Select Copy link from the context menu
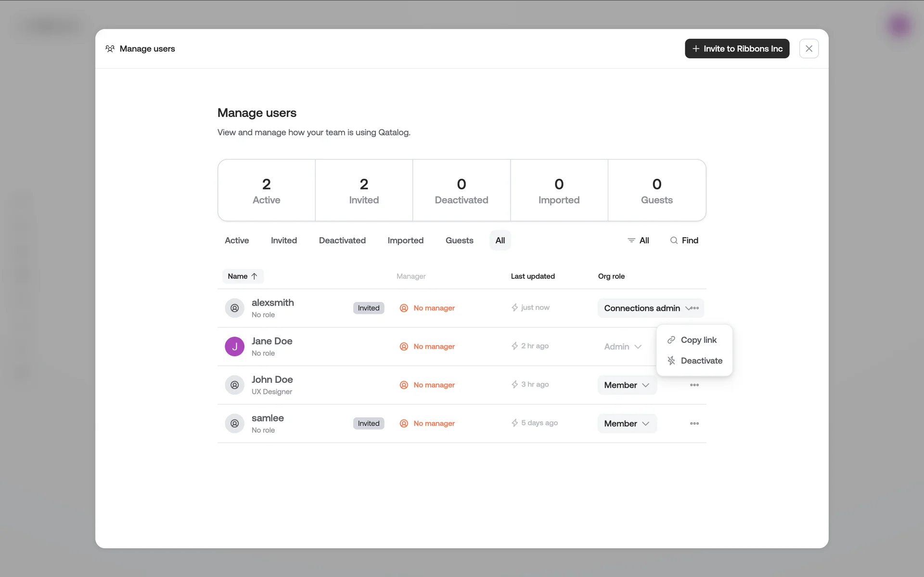924x577 pixels. tap(698, 340)
